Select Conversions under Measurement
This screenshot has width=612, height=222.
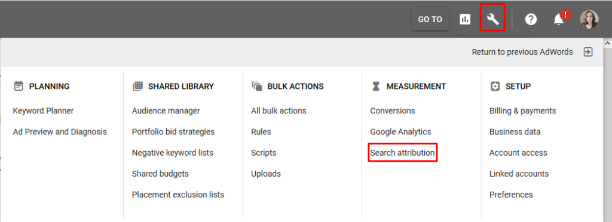393,110
